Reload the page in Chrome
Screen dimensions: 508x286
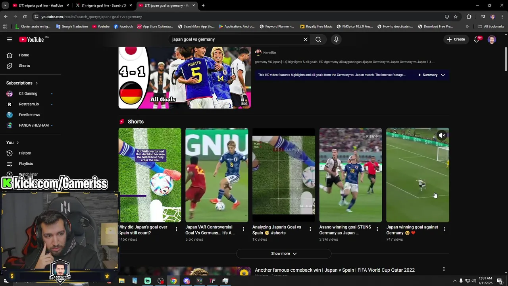point(25,17)
